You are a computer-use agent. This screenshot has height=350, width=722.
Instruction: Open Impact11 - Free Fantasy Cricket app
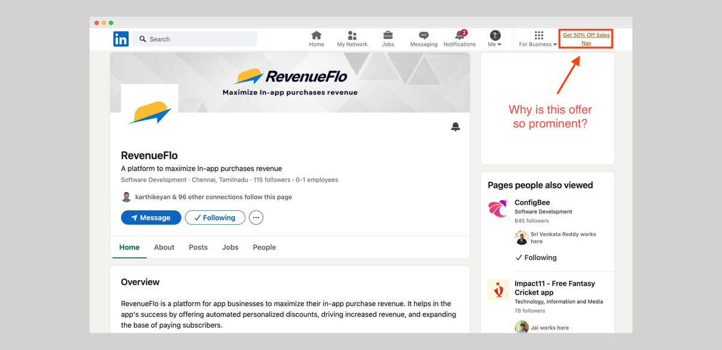pos(555,288)
